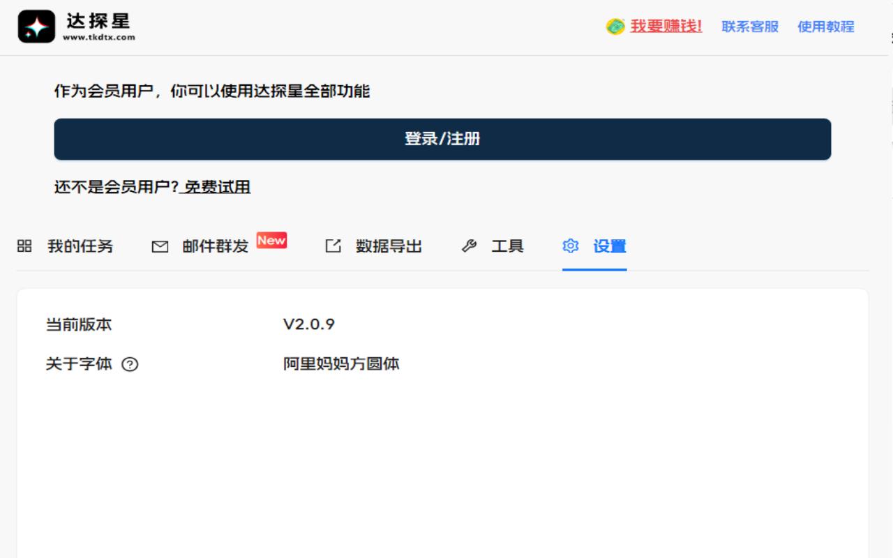The width and height of the screenshot is (893, 558).
Task: Click the 数据导出 export icon
Action: 333,246
